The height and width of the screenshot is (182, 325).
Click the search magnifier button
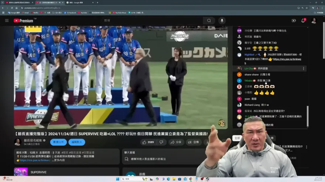pyautogui.click(x=209, y=21)
